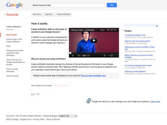Click the video title Using 2-step verification
167x125 pixels.
83,30
